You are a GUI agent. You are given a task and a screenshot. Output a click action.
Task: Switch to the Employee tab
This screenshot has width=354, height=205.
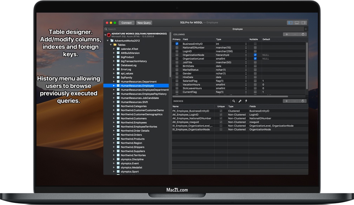click(x=238, y=29)
